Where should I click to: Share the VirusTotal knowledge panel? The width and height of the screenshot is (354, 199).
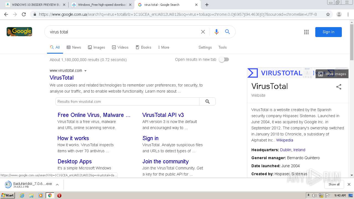[x=339, y=87]
